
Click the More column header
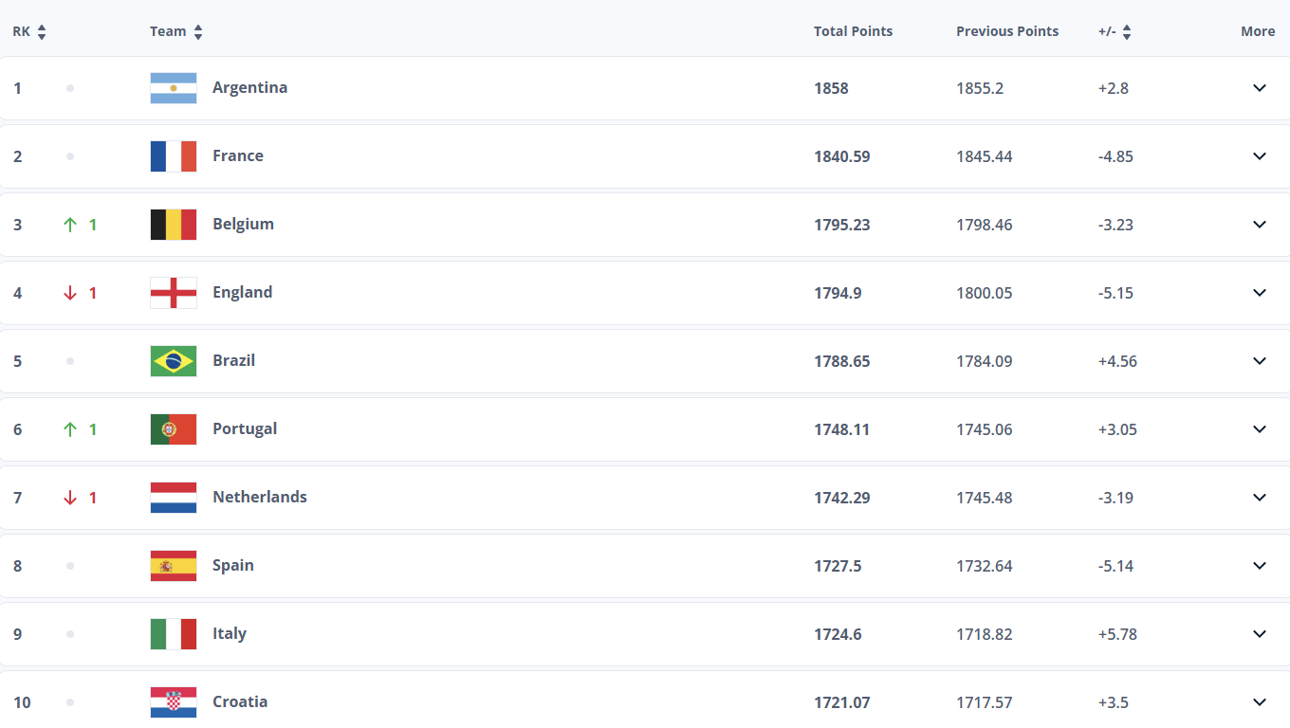tap(1258, 31)
